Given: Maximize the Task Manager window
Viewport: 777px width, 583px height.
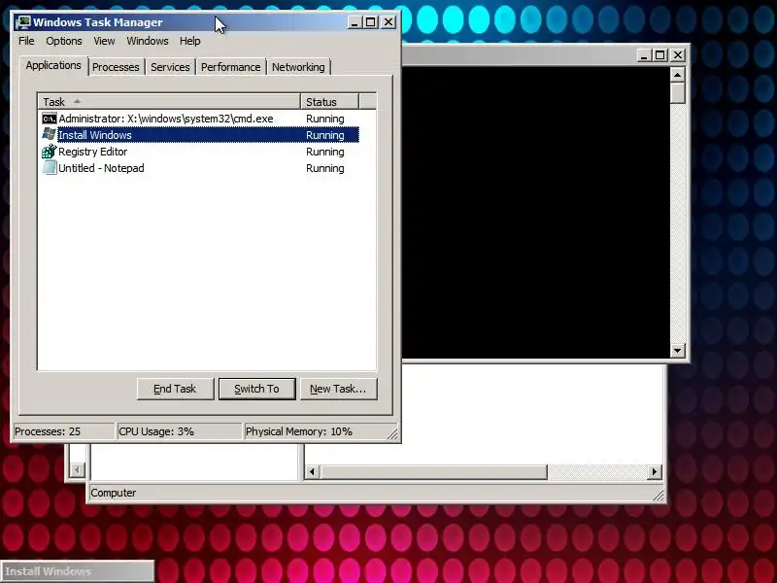Looking at the screenshot, I should pos(371,22).
